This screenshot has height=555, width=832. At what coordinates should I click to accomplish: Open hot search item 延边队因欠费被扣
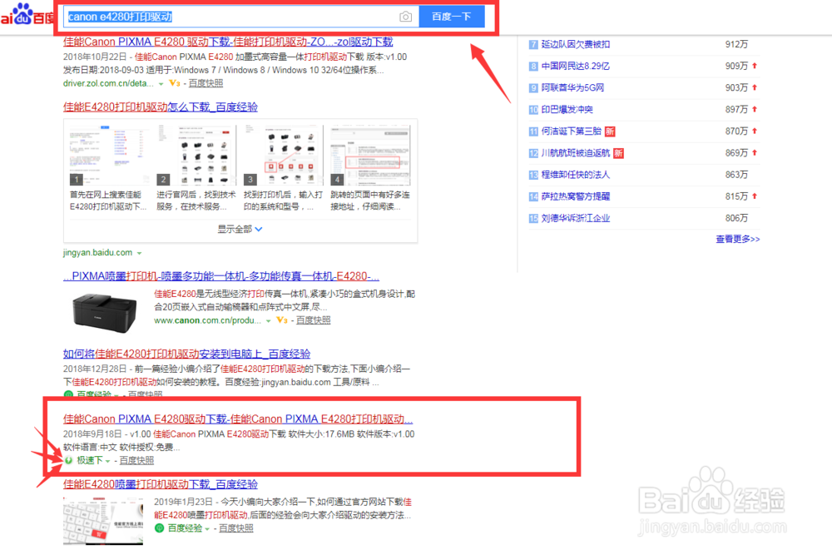point(575,45)
